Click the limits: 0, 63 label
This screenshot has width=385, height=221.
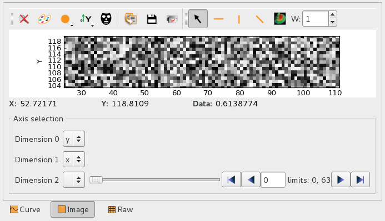pyautogui.click(x=309, y=180)
